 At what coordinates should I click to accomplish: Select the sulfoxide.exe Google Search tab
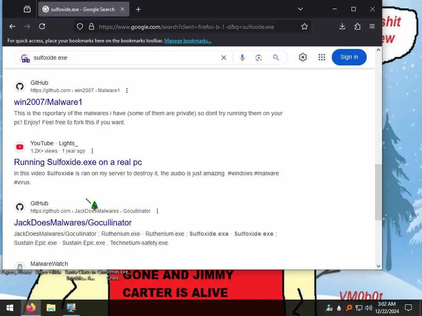point(84,9)
